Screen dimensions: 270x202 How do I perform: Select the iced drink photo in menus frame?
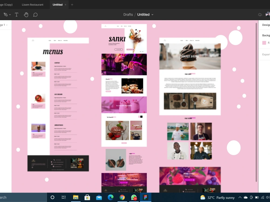click(38, 128)
